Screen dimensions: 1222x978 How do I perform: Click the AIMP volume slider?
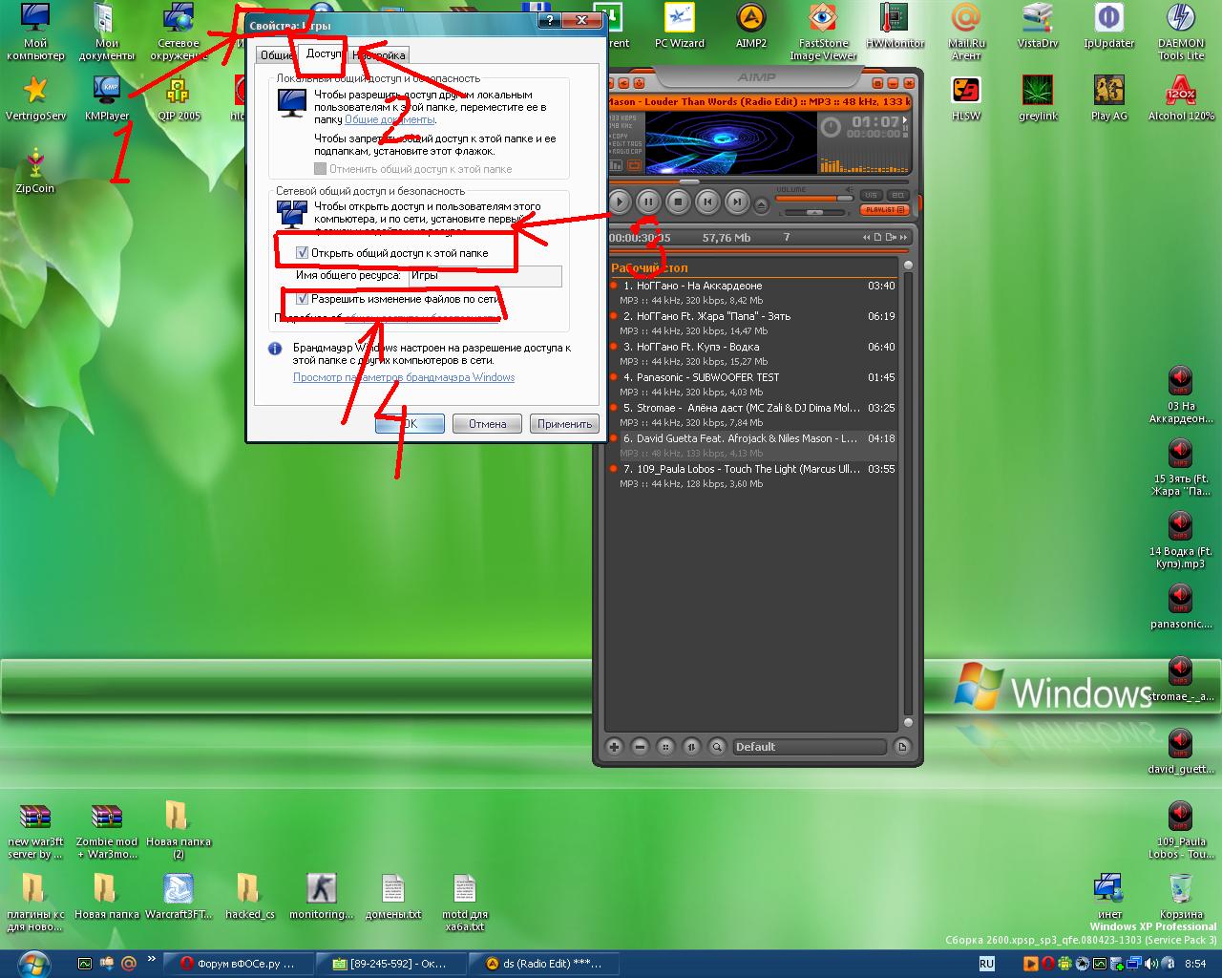click(x=813, y=199)
